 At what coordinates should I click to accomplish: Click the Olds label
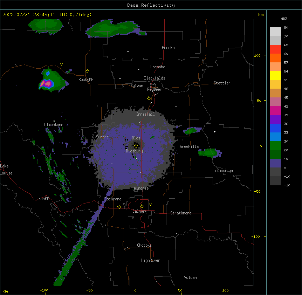pyautogui.click(x=136, y=138)
